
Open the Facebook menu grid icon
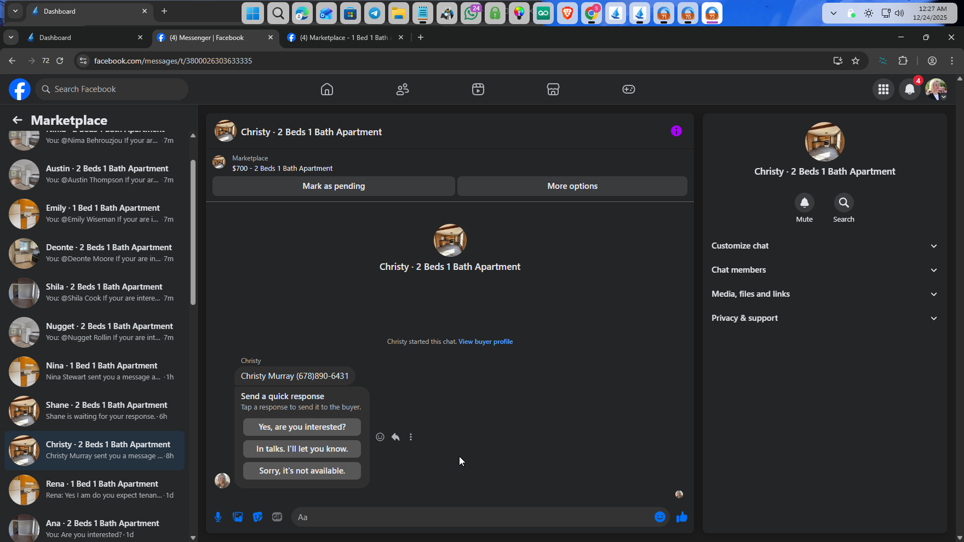[x=883, y=89]
